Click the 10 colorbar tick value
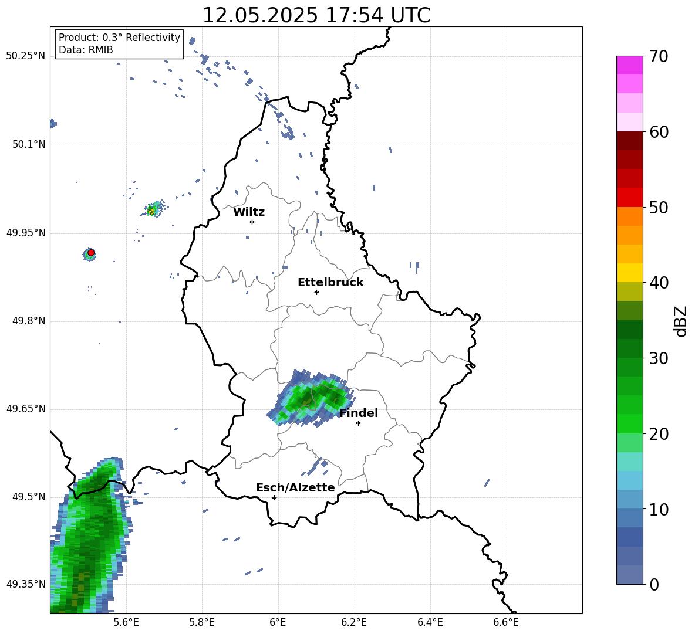 (659, 509)
